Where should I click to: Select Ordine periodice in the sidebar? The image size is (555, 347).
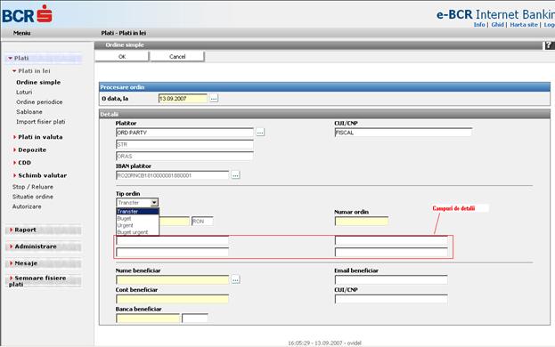point(39,102)
